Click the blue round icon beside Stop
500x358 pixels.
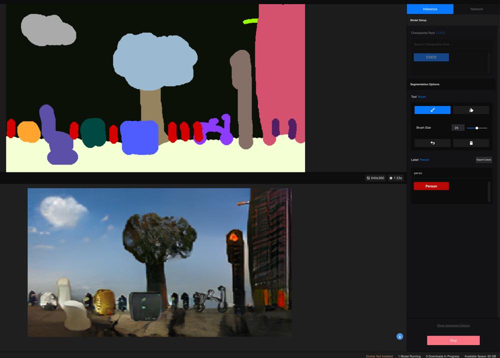click(x=399, y=336)
